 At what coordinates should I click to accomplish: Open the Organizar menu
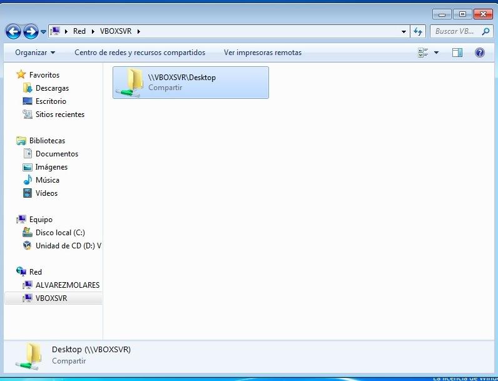[35, 53]
